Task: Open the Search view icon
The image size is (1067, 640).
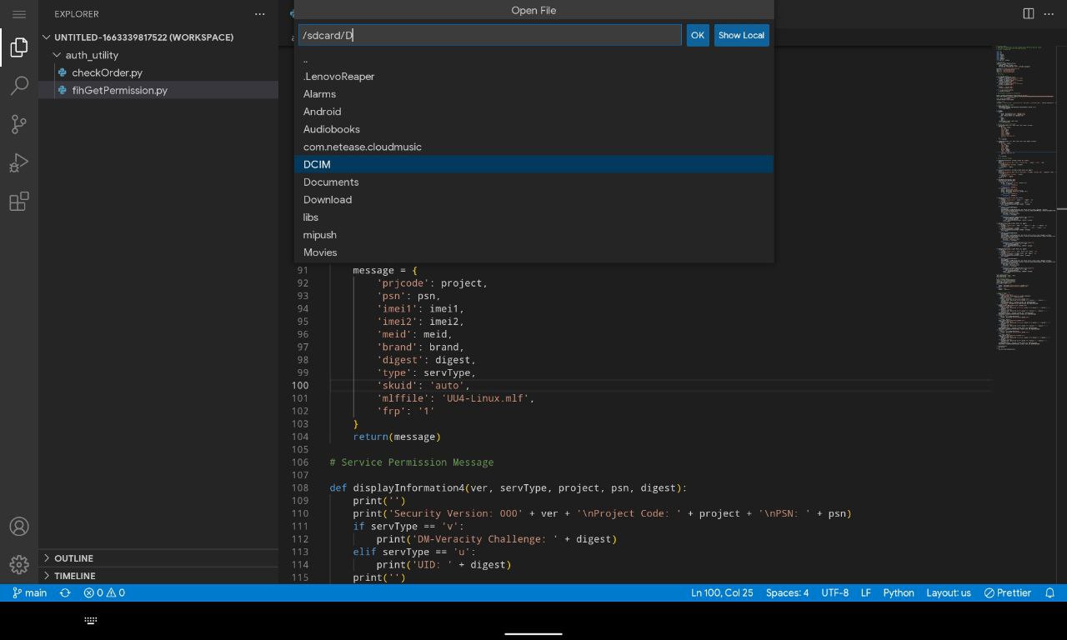Action: coord(19,86)
